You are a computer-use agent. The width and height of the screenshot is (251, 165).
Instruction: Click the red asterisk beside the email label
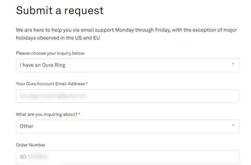87,84
